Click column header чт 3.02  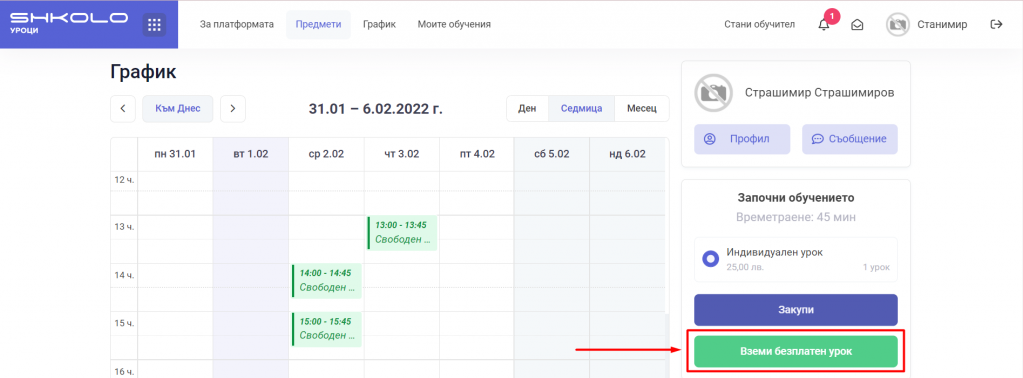[402, 154]
